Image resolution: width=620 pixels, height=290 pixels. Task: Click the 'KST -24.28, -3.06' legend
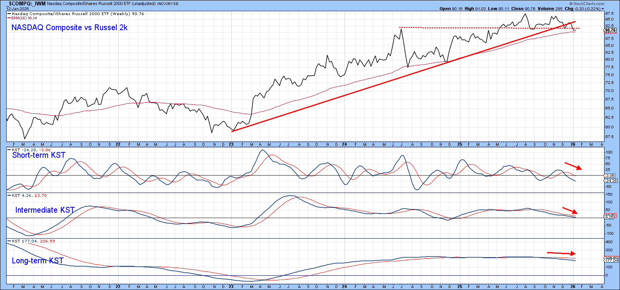31,150
